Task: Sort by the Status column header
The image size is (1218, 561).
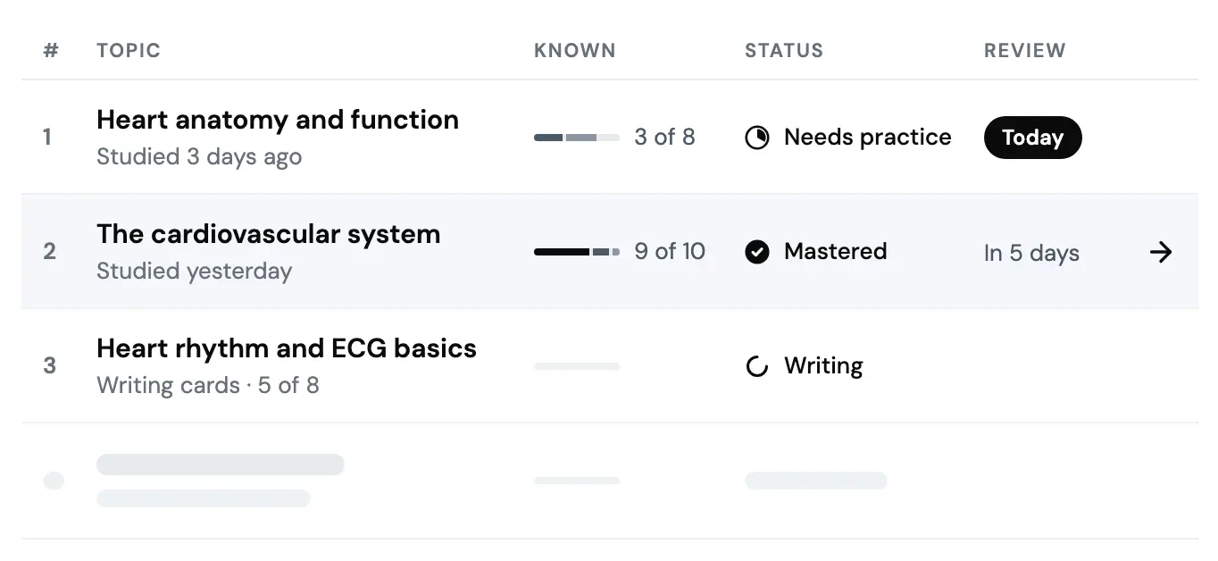Action: coord(784,51)
